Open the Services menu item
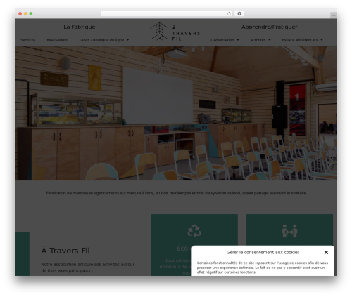 click(28, 40)
